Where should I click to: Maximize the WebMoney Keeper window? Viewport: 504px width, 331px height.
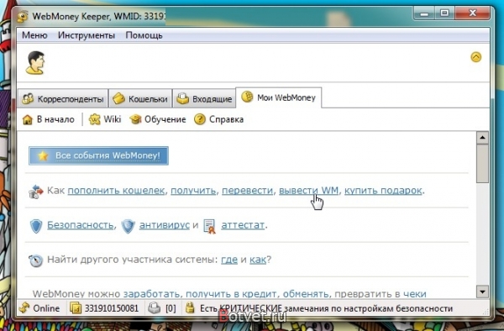(x=445, y=13)
